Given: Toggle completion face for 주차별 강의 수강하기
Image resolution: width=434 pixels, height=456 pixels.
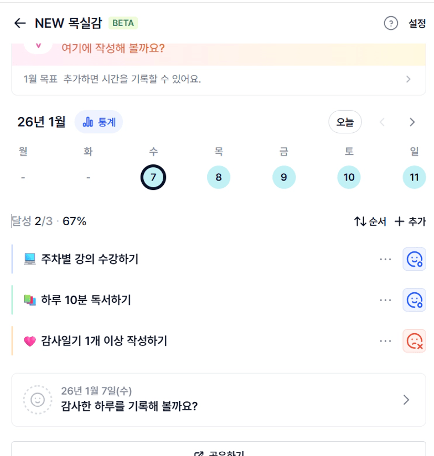Looking at the screenshot, I should coord(414,259).
